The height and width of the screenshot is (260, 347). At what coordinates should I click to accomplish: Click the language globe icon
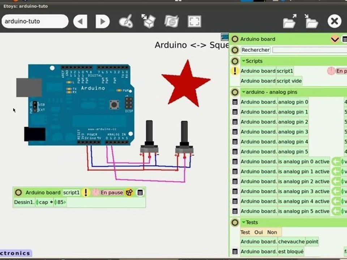click(172, 21)
